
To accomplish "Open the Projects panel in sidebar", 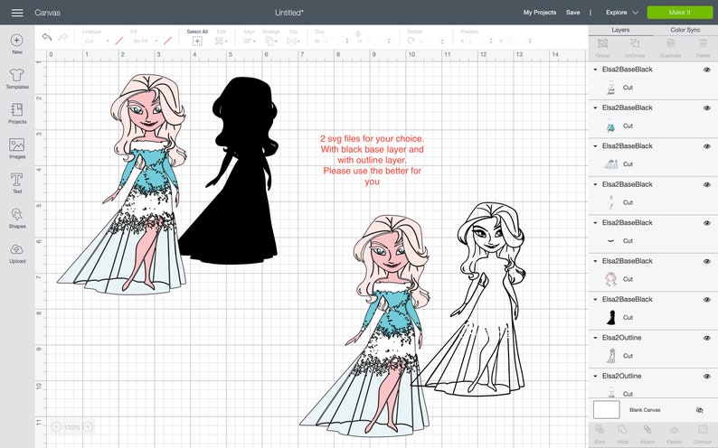I will point(17,114).
